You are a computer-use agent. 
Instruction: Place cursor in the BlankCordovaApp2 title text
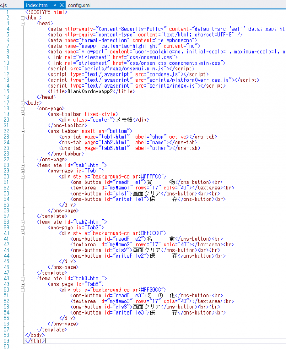92,91
